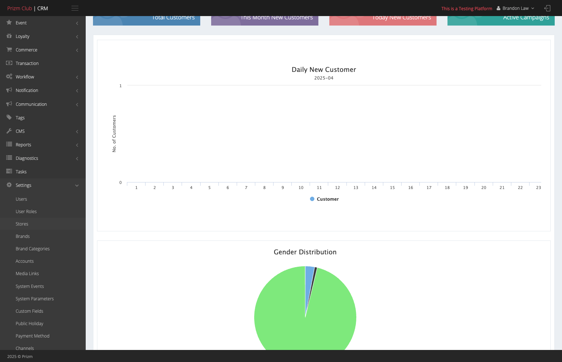The height and width of the screenshot is (362, 562).
Task: Open System Parameters settings page
Action: pyautogui.click(x=35, y=299)
